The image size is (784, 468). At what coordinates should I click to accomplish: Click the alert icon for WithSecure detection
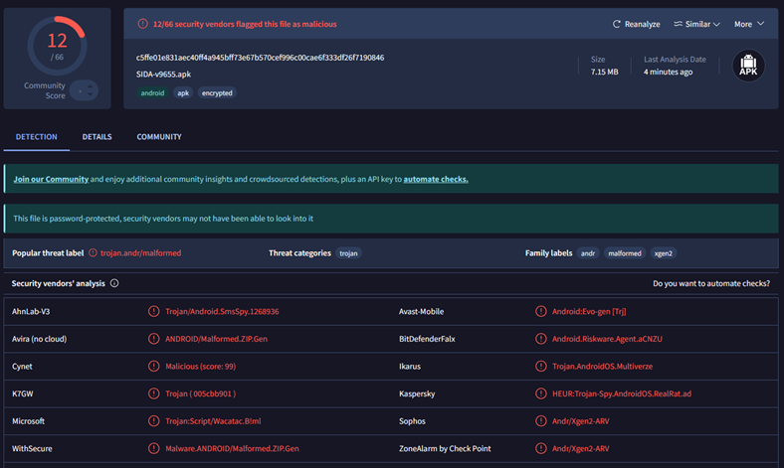point(153,448)
